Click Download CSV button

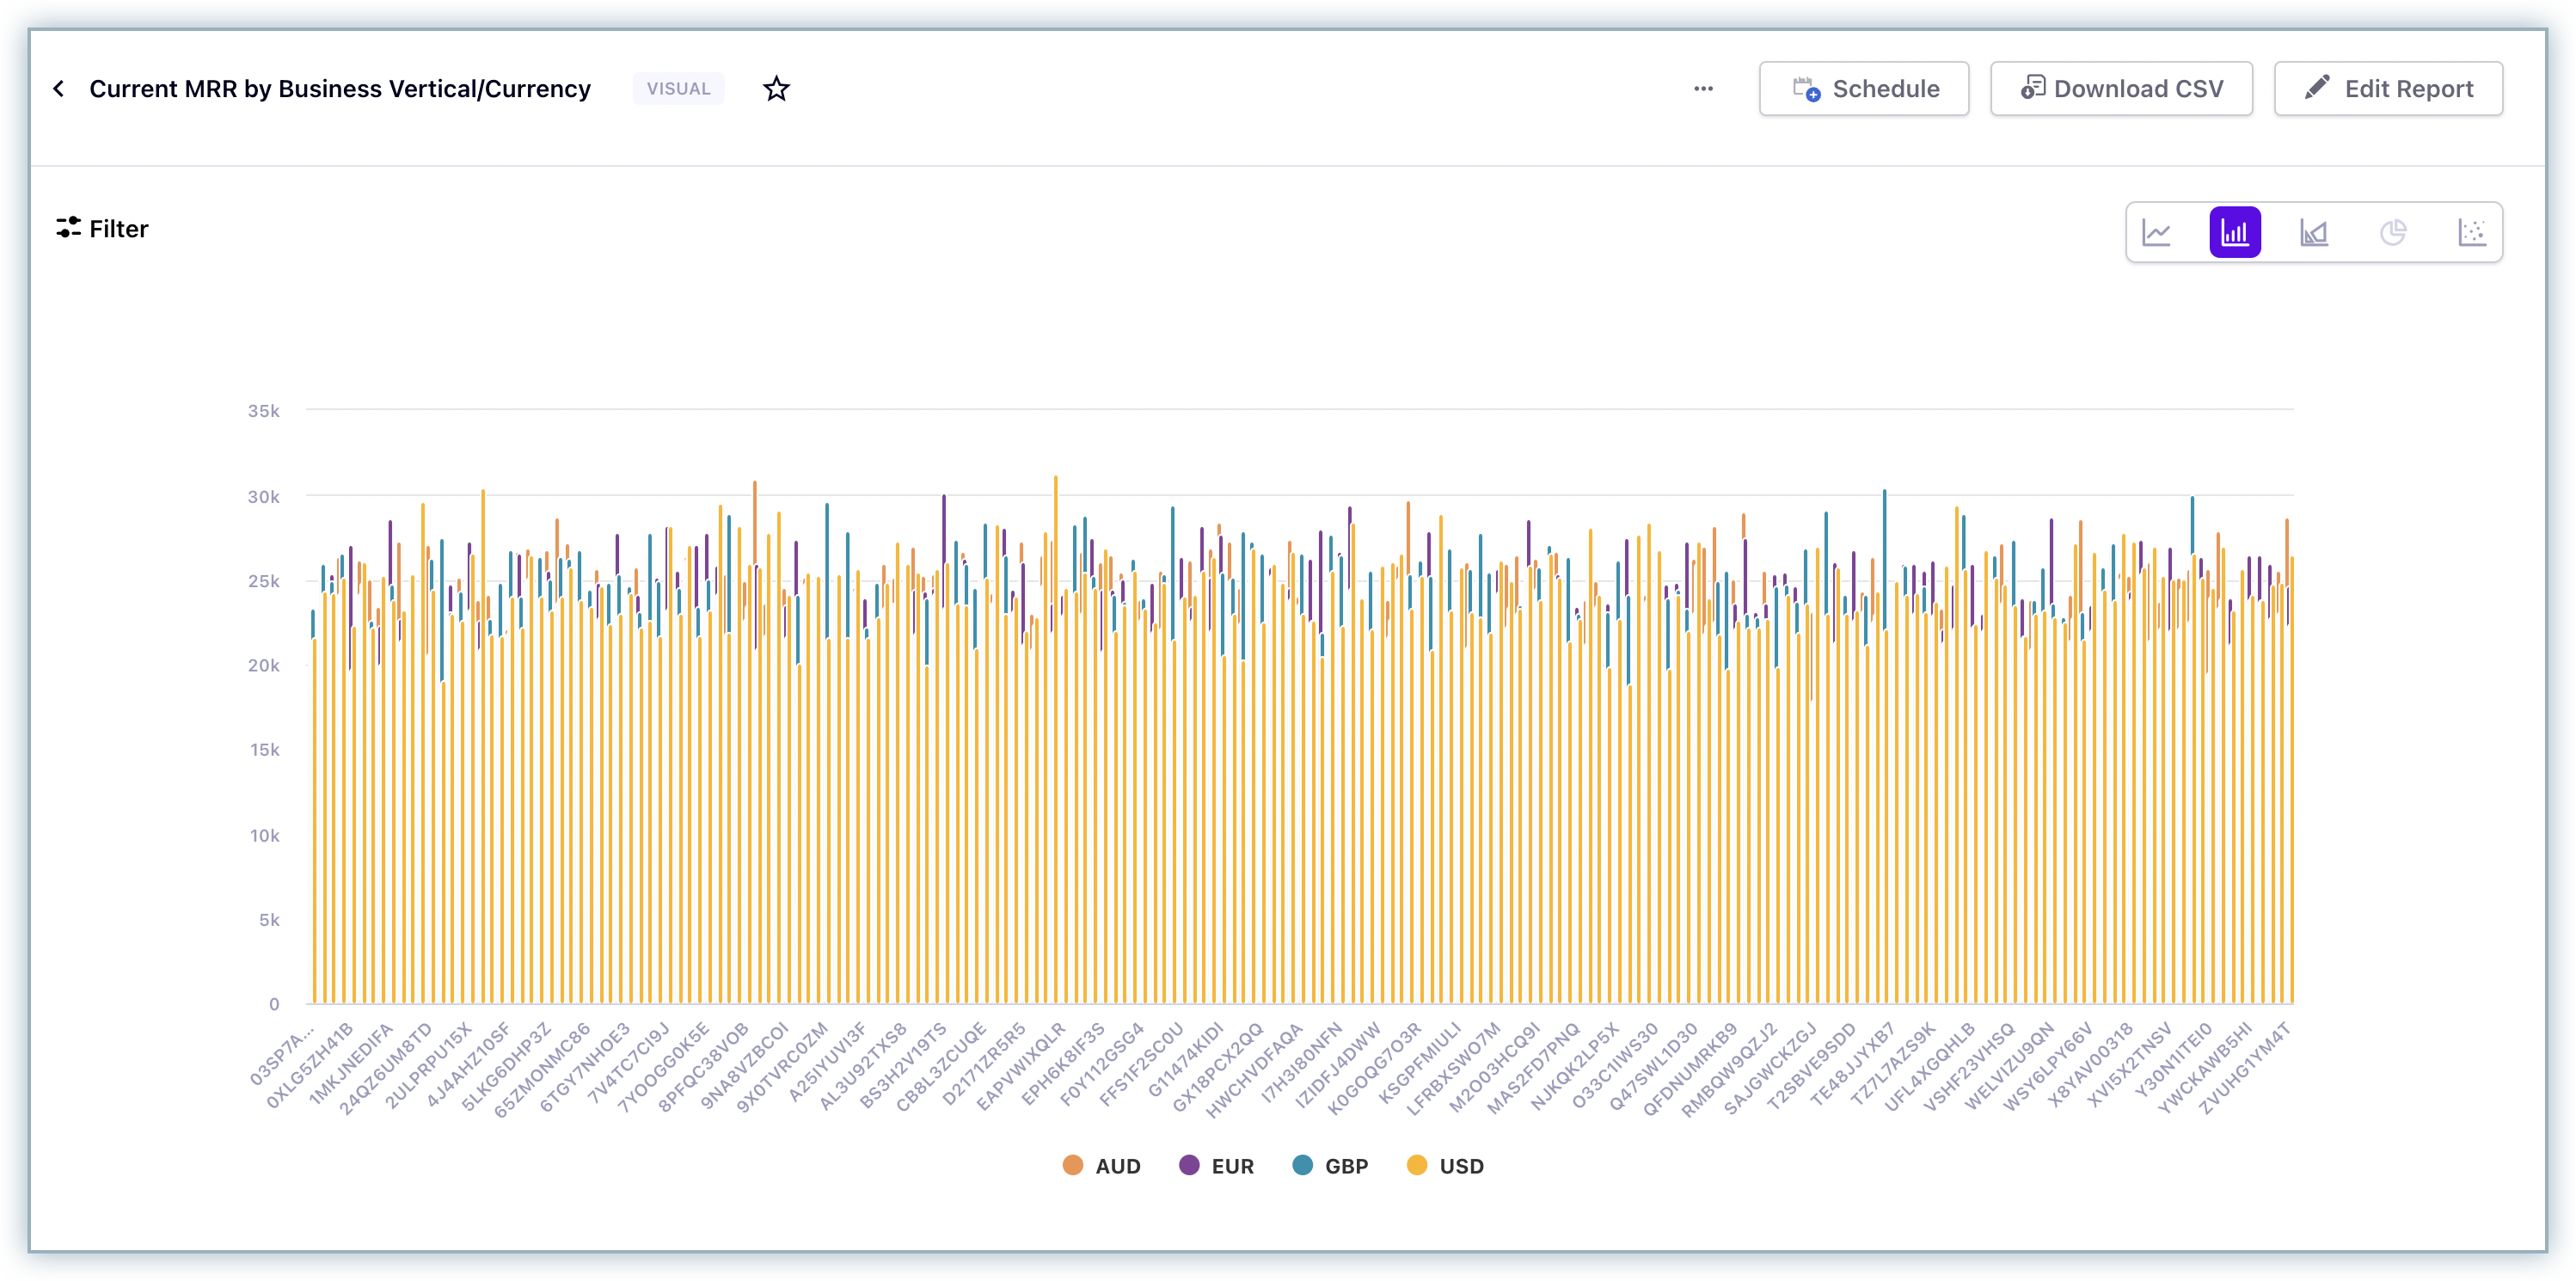(x=2121, y=89)
